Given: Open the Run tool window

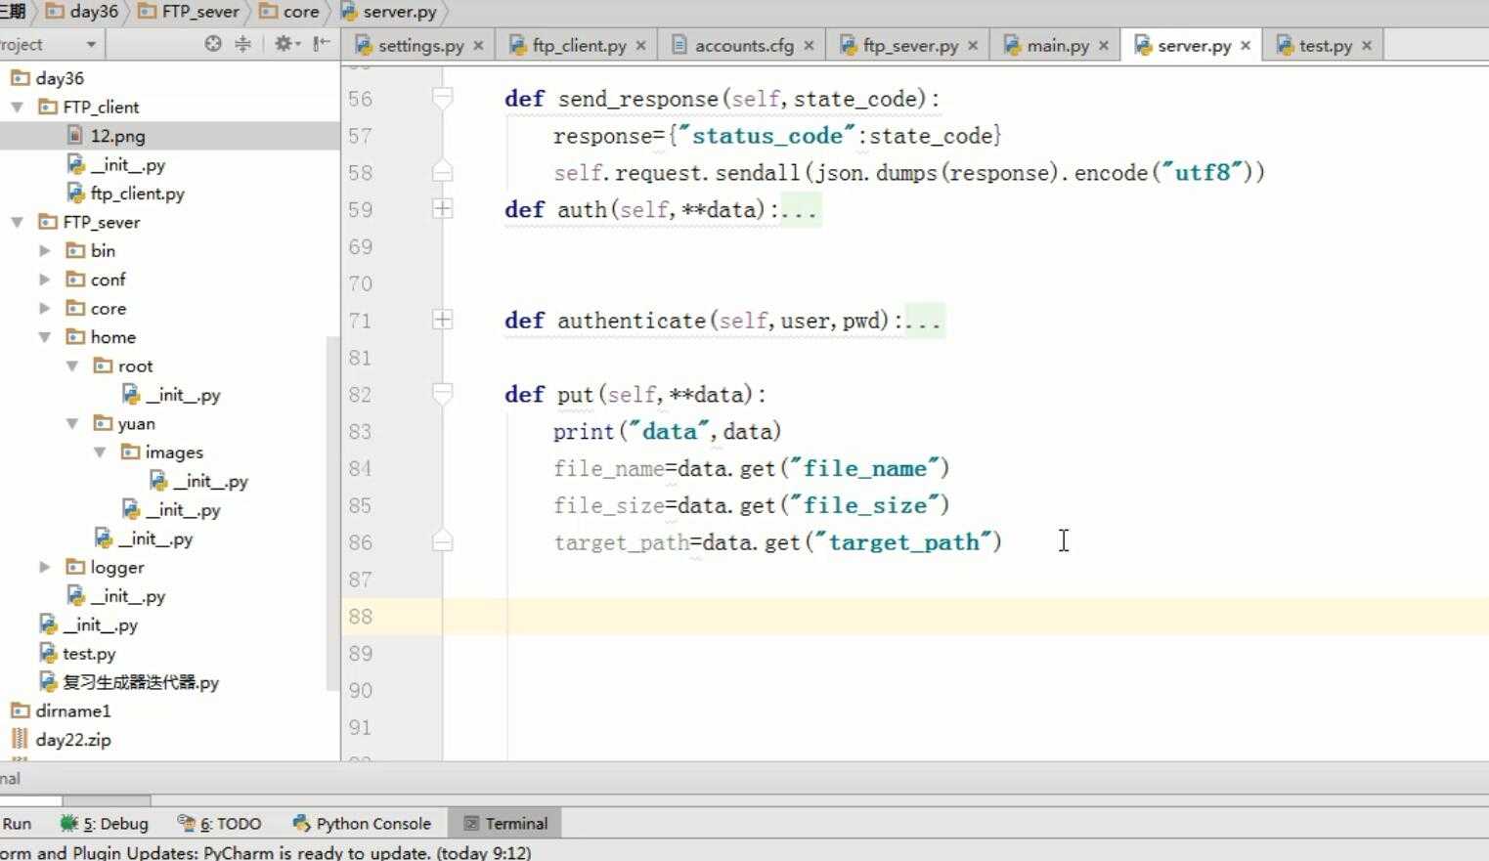Looking at the screenshot, I should pyautogui.click(x=17, y=824).
